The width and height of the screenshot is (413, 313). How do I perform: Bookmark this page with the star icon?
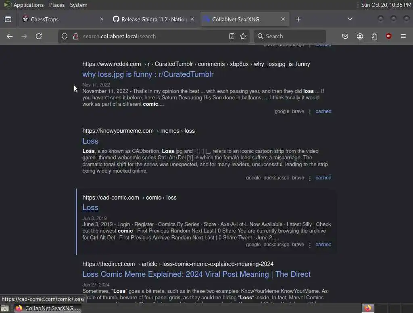(x=243, y=36)
